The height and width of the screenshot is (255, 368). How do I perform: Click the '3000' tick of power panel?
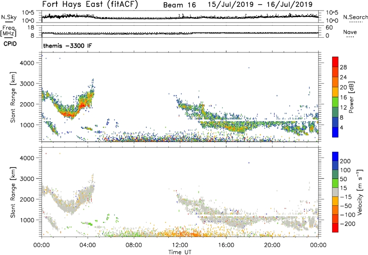click(x=27, y=84)
